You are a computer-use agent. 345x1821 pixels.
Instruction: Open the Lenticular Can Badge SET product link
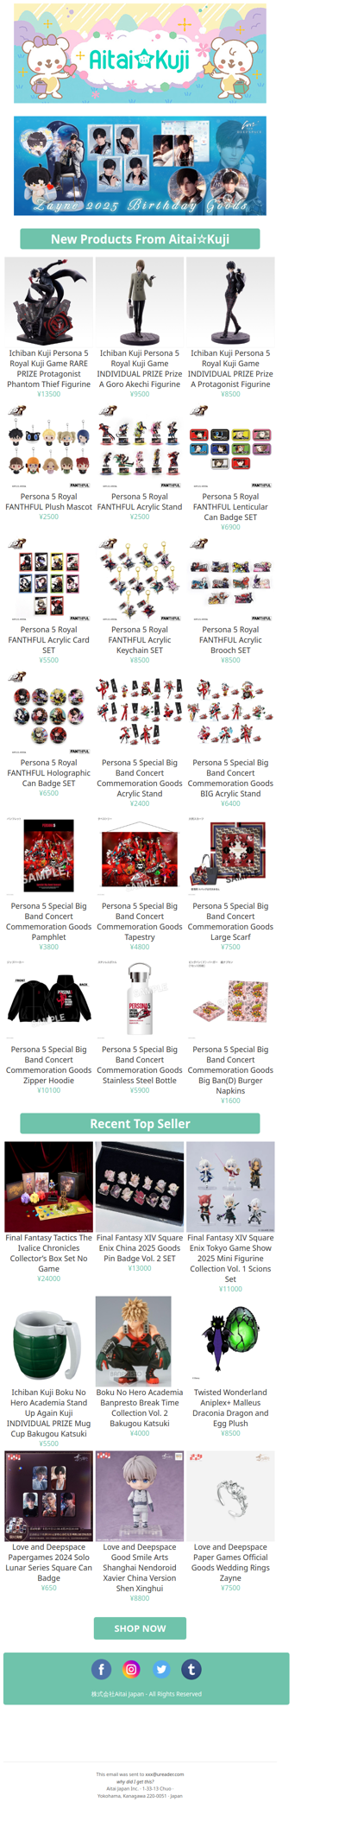coord(230,507)
